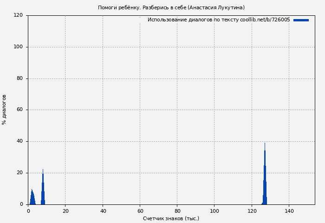This screenshot has width=325, height=223.
Task: Click the y-axis label "% диалогов"
Action: [x=4, y=110]
